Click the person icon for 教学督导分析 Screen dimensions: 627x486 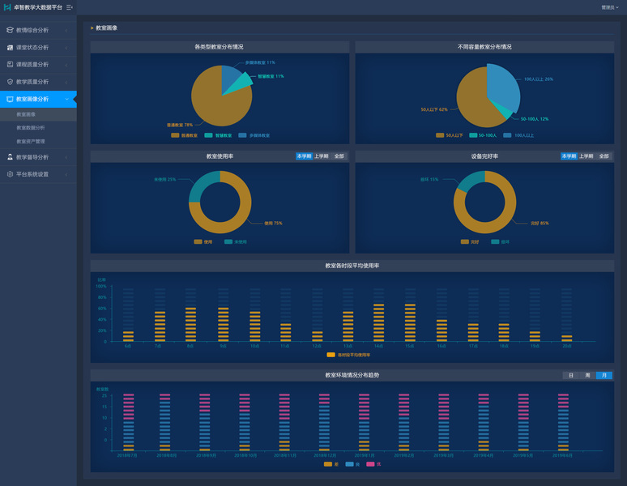(x=10, y=157)
